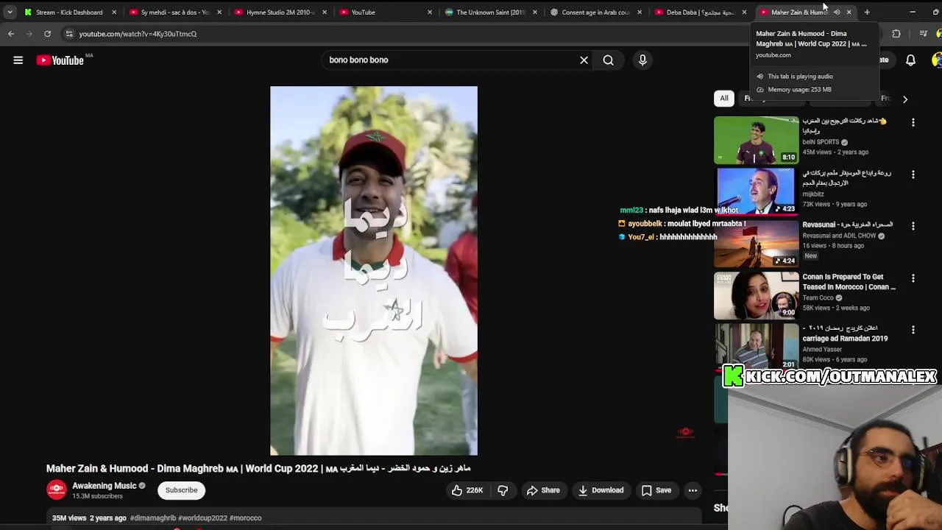
Task: Open the 4:23 mijkbitz video thumbnail
Action: coord(756,191)
